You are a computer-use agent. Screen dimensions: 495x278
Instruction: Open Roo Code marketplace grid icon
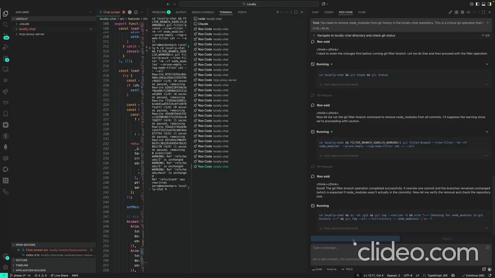457,12
